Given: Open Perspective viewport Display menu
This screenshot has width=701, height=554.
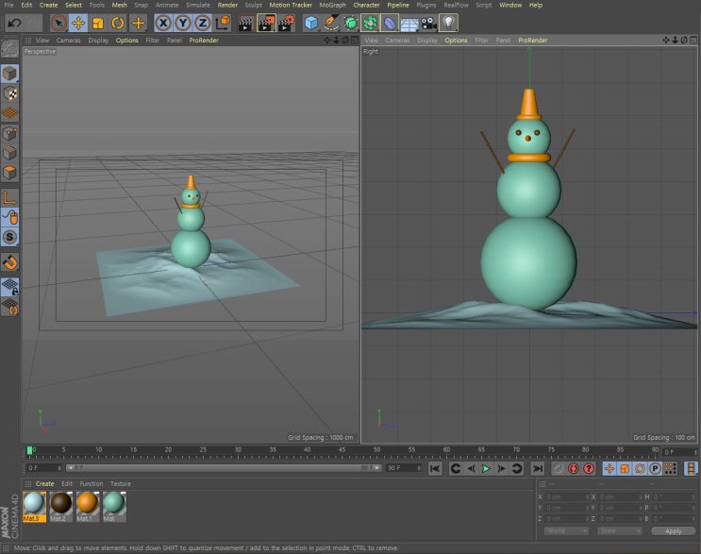Looking at the screenshot, I should 98,41.
